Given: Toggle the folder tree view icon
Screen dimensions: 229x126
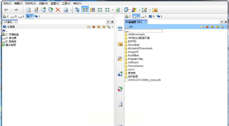Looking at the screenshot, I should point(77,10).
